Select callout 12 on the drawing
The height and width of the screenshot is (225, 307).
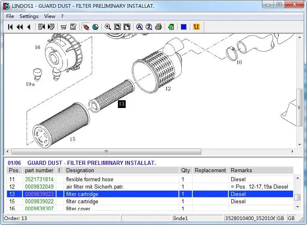168,89
